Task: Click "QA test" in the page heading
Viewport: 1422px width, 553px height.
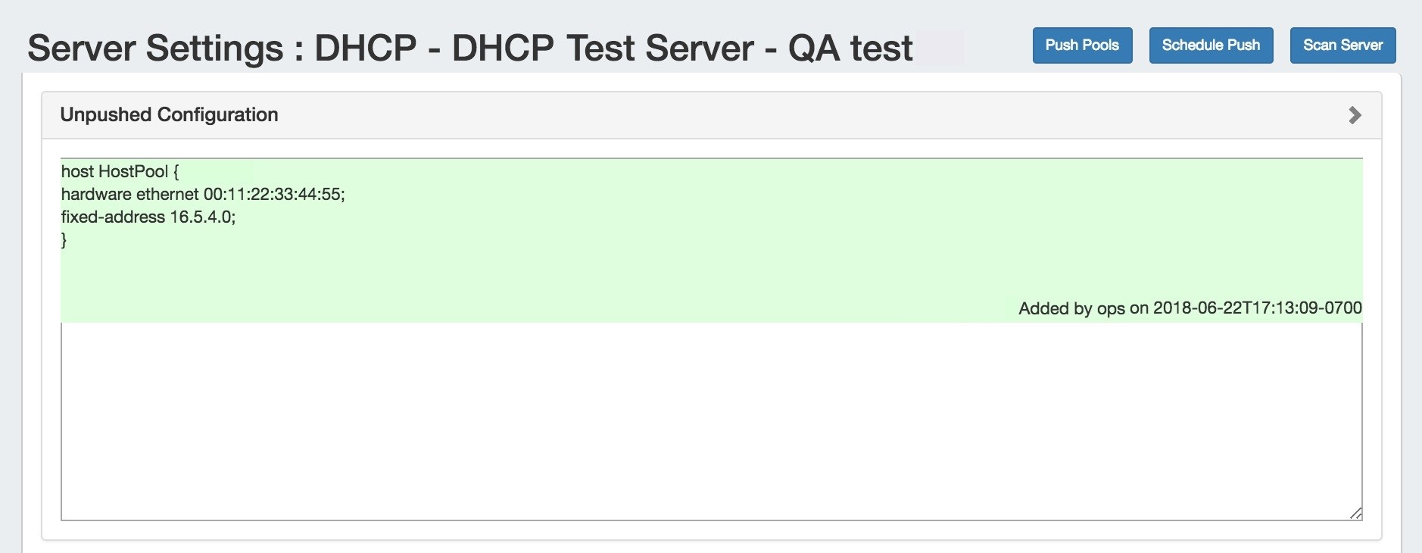Action: click(x=850, y=48)
